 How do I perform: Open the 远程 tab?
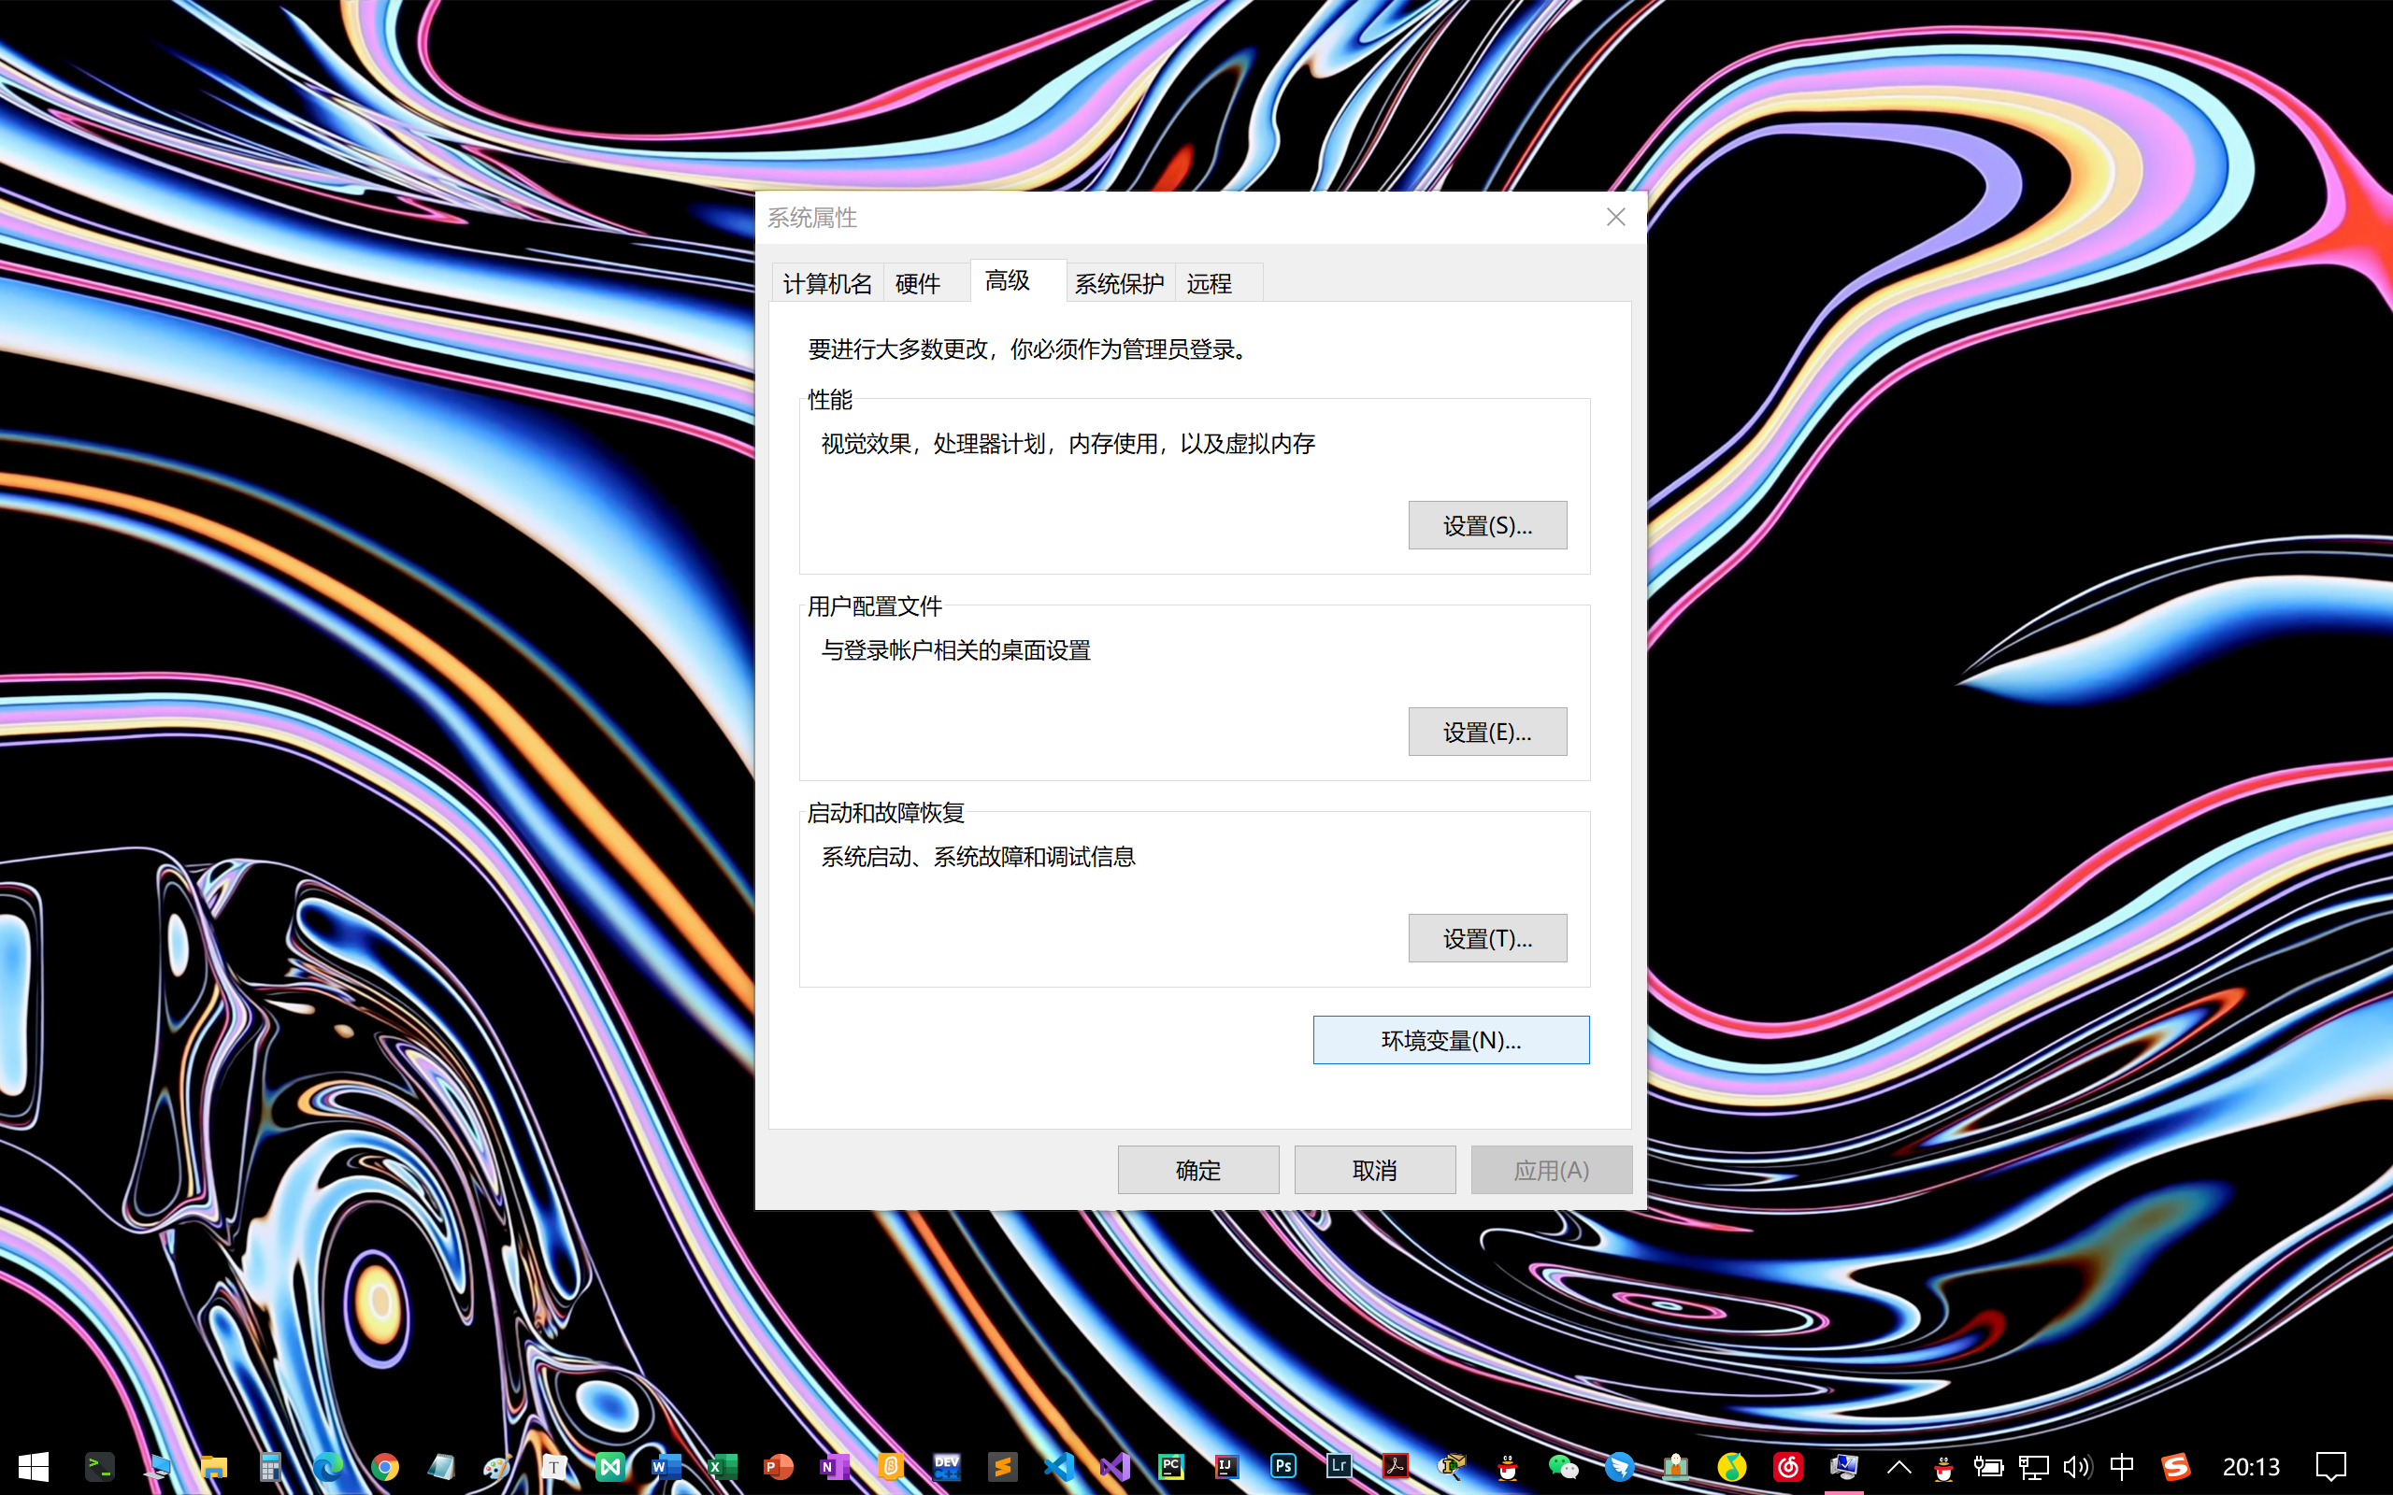pyautogui.click(x=1210, y=284)
